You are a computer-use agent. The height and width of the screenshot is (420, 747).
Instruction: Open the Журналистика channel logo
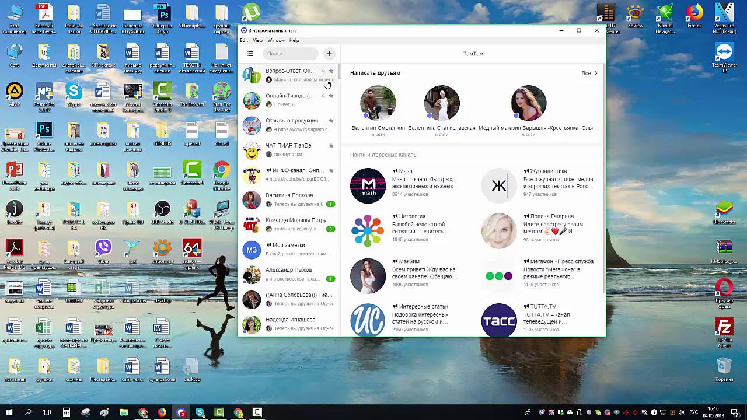(x=499, y=186)
